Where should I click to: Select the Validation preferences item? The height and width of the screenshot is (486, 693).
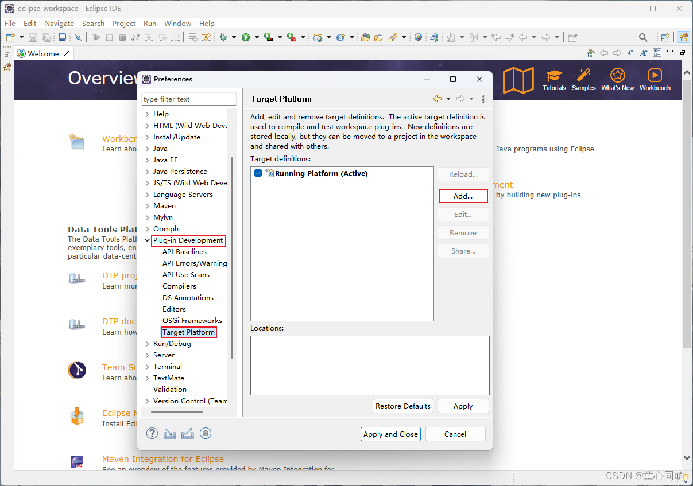pyautogui.click(x=170, y=390)
